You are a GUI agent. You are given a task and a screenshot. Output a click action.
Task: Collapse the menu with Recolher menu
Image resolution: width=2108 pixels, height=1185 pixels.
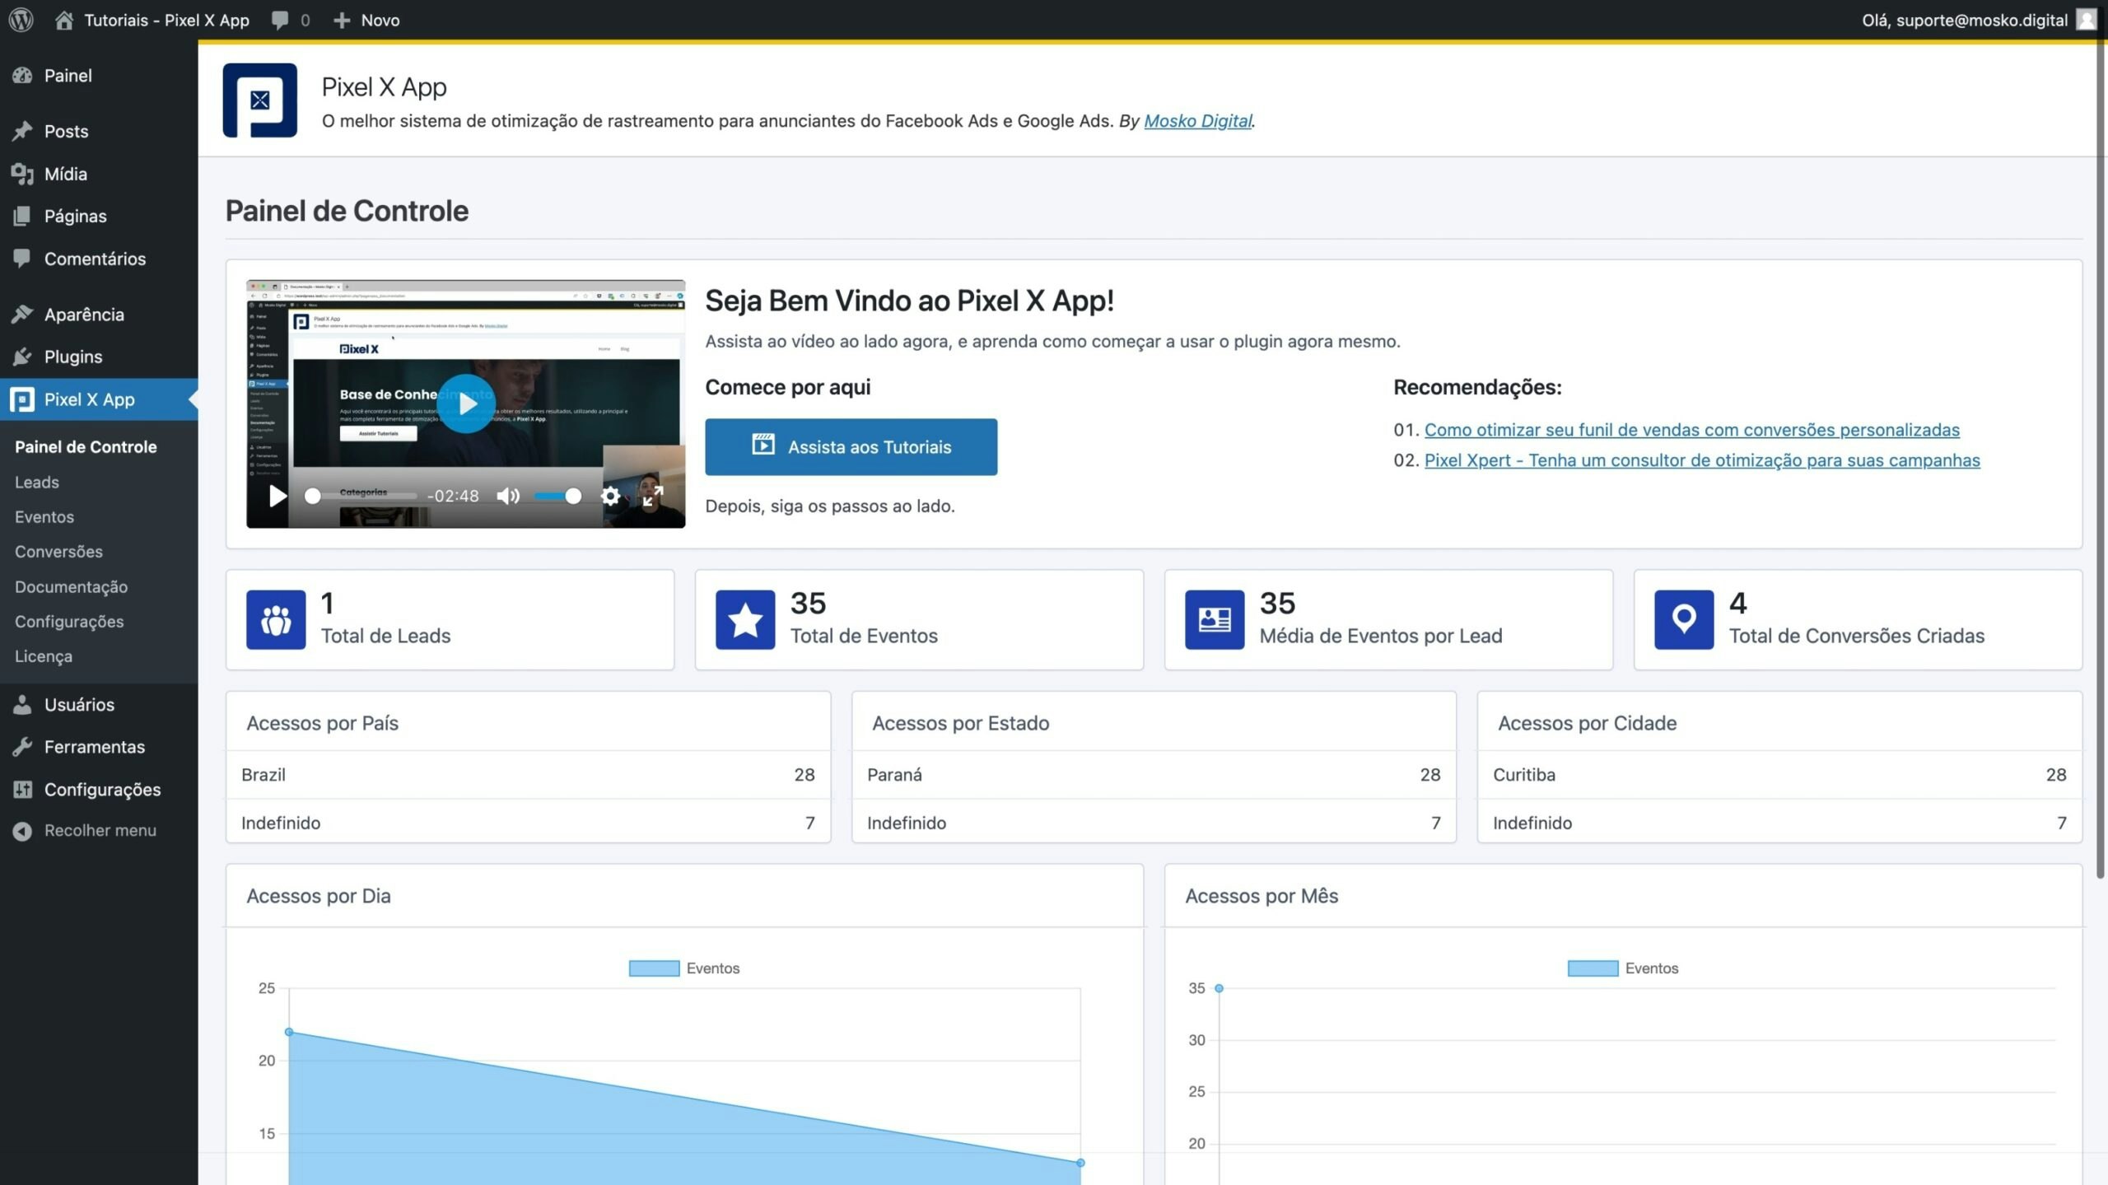pyautogui.click(x=85, y=830)
